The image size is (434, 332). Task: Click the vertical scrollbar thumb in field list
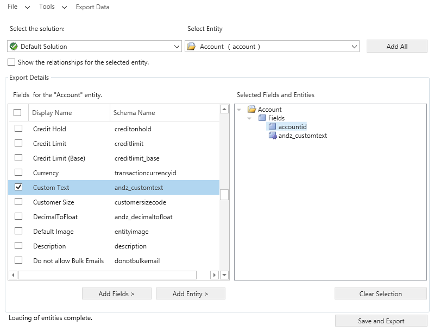coord(224,195)
